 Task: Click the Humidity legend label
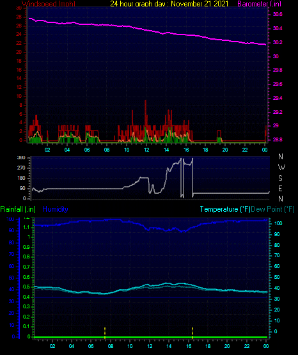55,209
